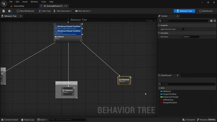Open the File menu
Image resolution: width=217 pixels, height=122 pixels.
coord(11,2)
